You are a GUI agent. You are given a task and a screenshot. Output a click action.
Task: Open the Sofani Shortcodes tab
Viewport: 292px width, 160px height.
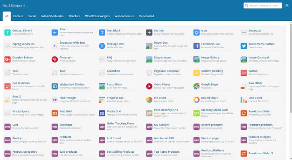tap(52, 16)
